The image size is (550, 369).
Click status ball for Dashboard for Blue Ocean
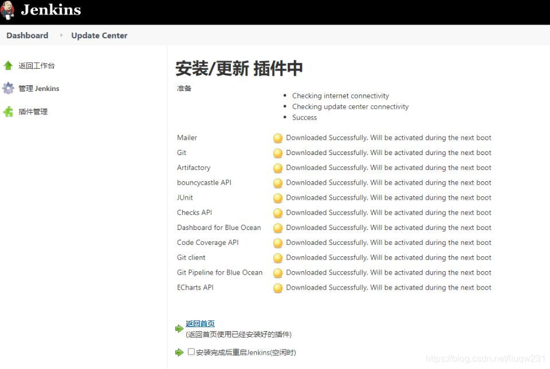point(278,228)
